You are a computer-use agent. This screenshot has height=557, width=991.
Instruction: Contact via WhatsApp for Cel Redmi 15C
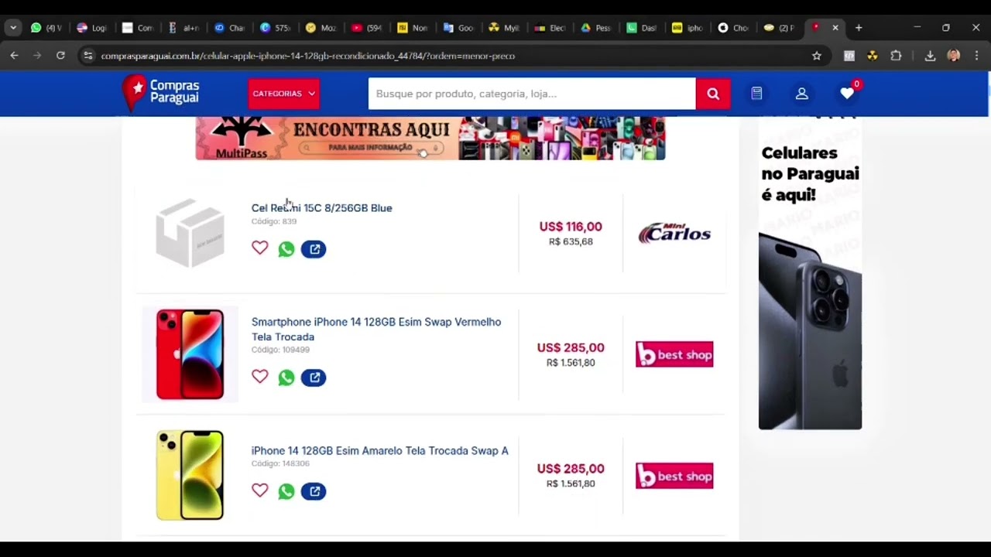[286, 249]
